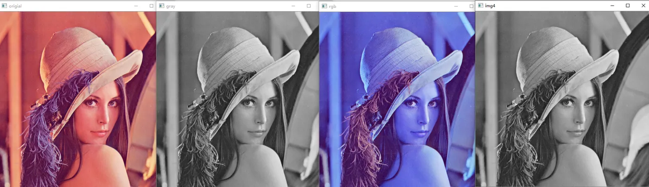Screen dimensions: 649x187
Task: Click the img4 window's app icon
Action: click(480, 6)
